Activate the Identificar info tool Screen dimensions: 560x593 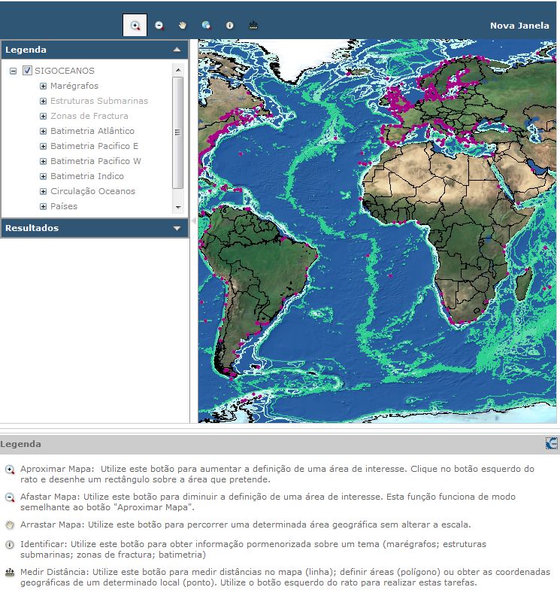tap(229, 26)
